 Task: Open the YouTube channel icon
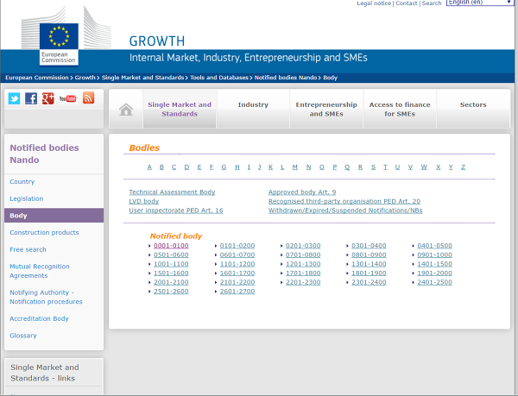pyautogui.click(x=68, y=98)
